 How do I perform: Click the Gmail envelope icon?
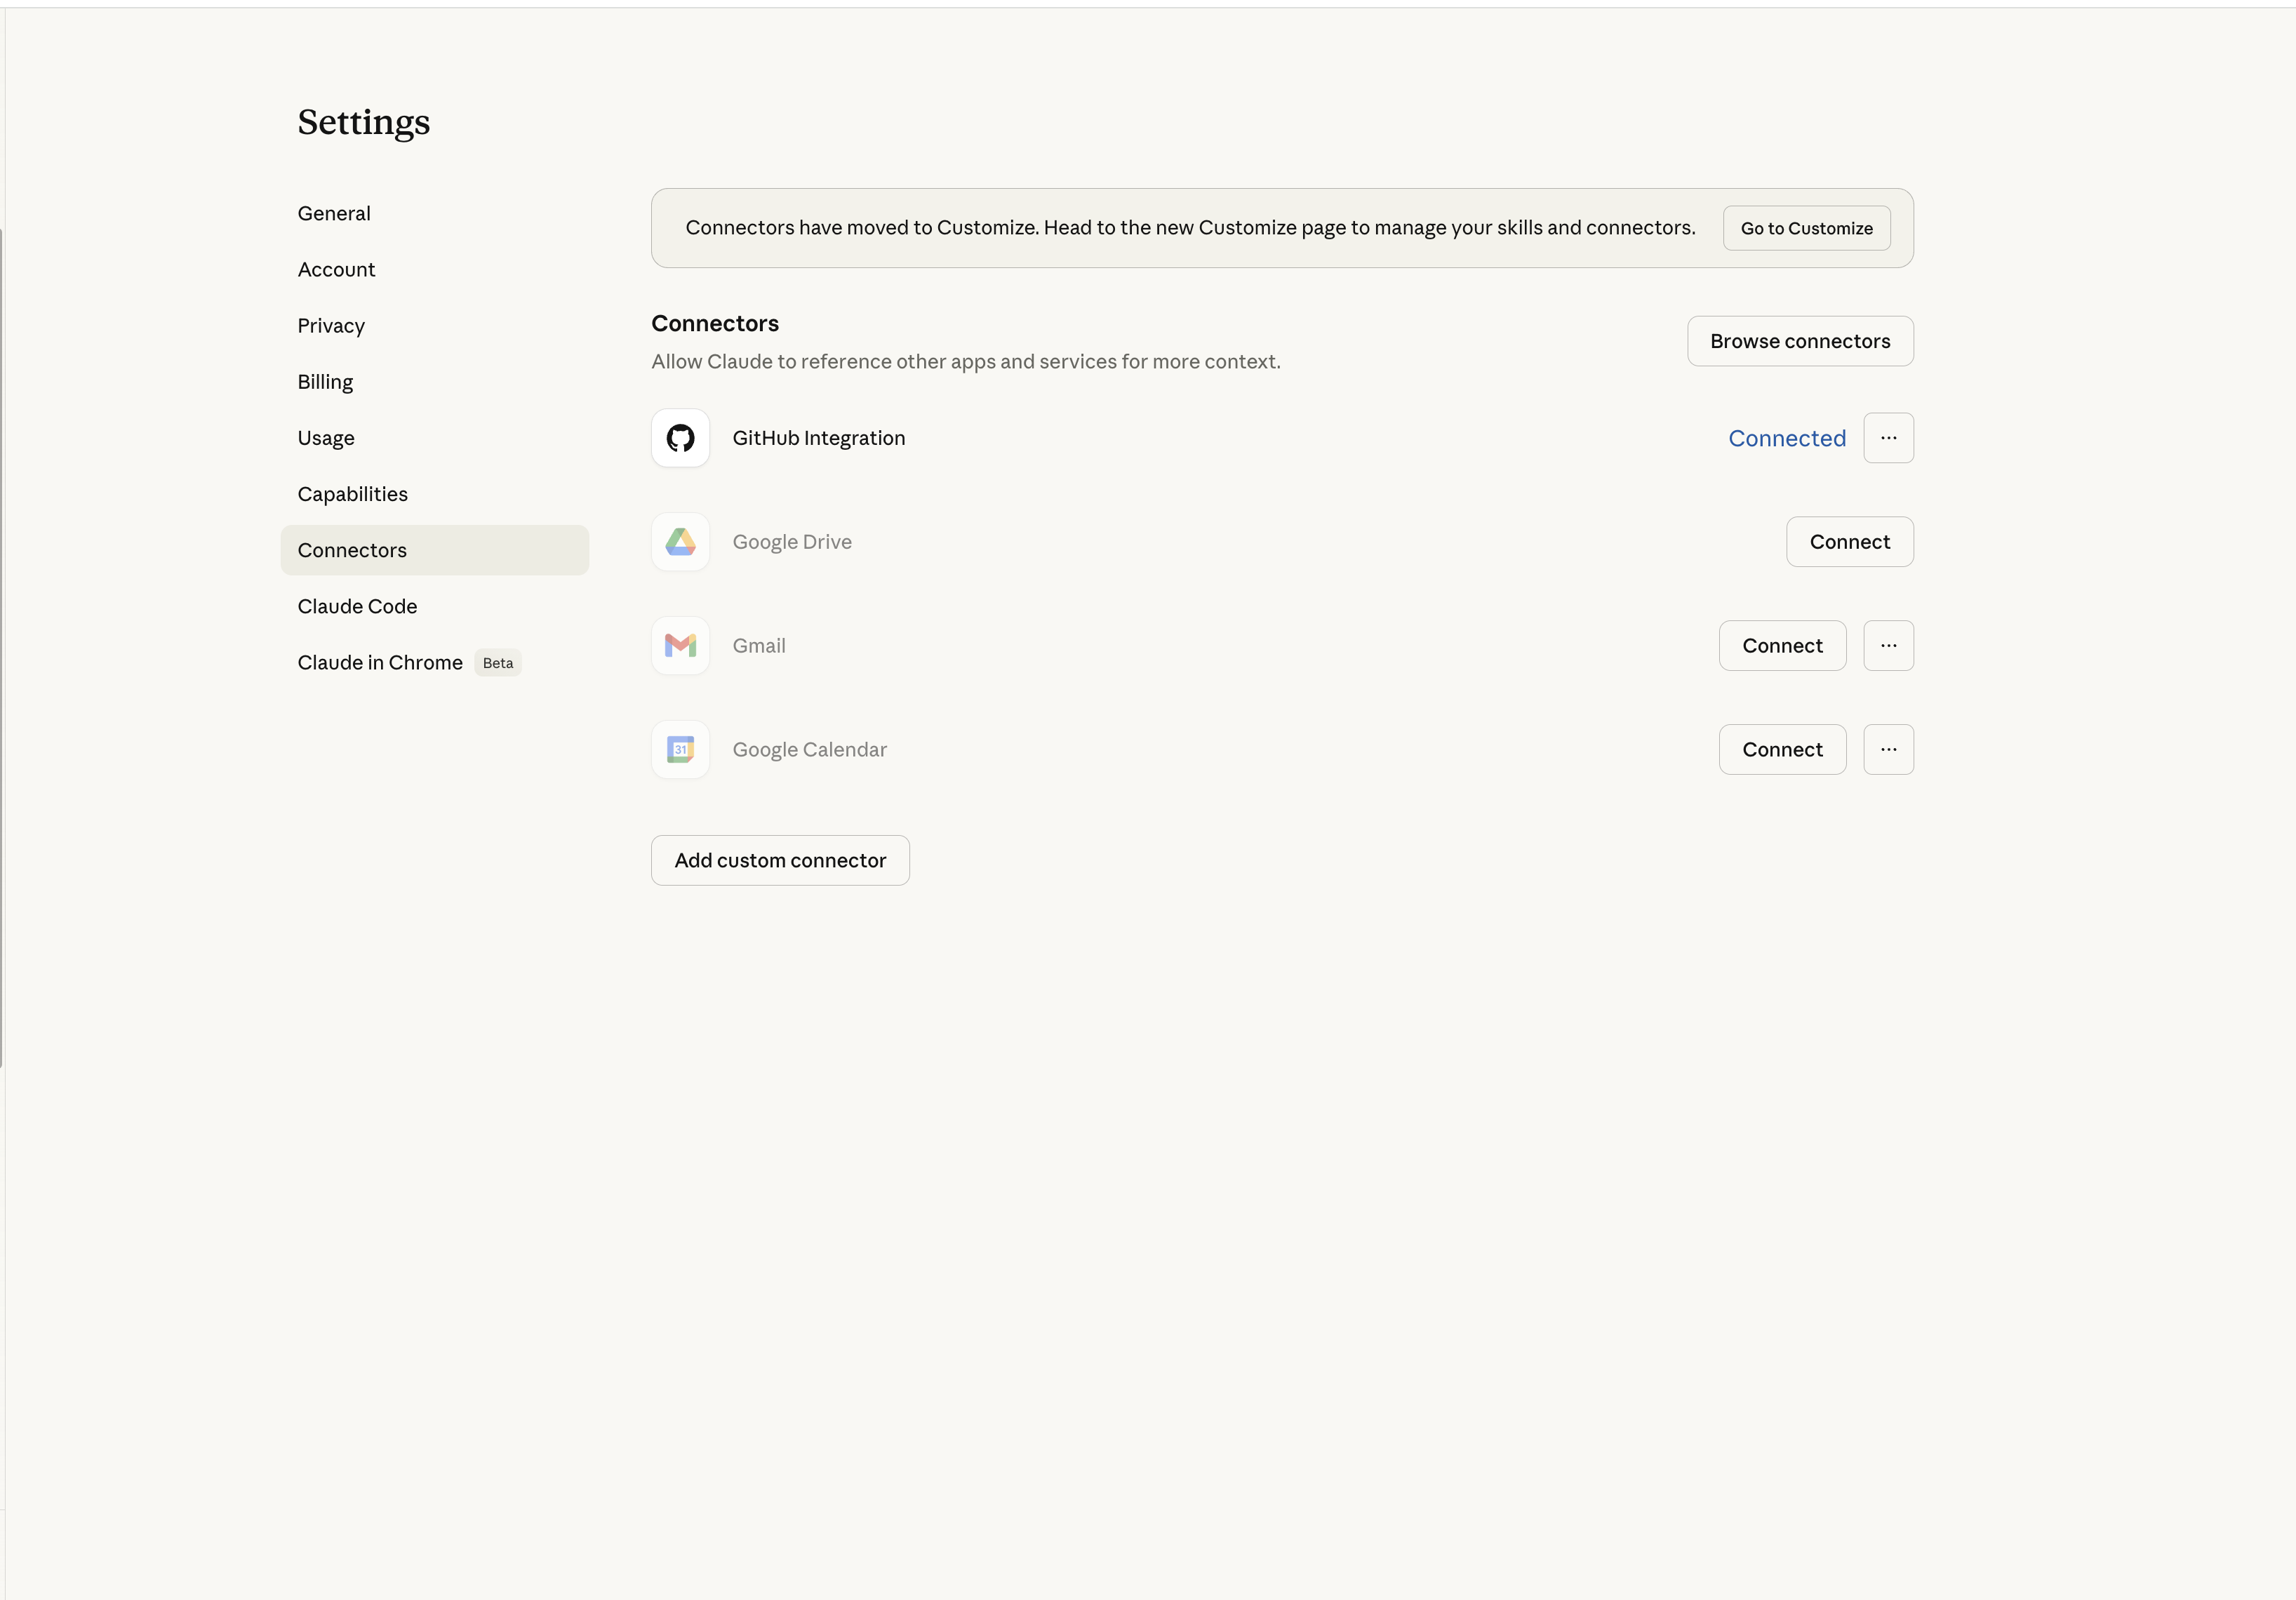(x=680, y=646)
